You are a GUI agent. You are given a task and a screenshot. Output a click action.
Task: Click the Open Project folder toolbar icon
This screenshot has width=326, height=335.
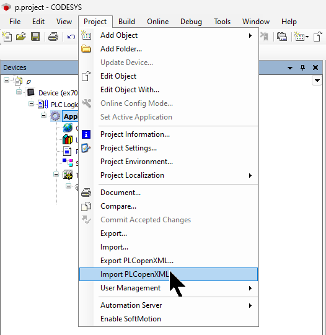(x=21, y=37)
